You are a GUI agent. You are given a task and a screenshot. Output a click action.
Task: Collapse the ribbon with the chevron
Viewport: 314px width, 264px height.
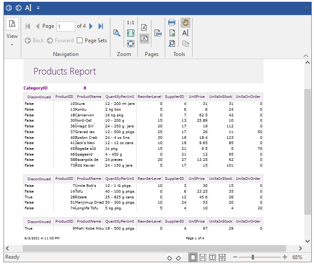click(306, 55)
